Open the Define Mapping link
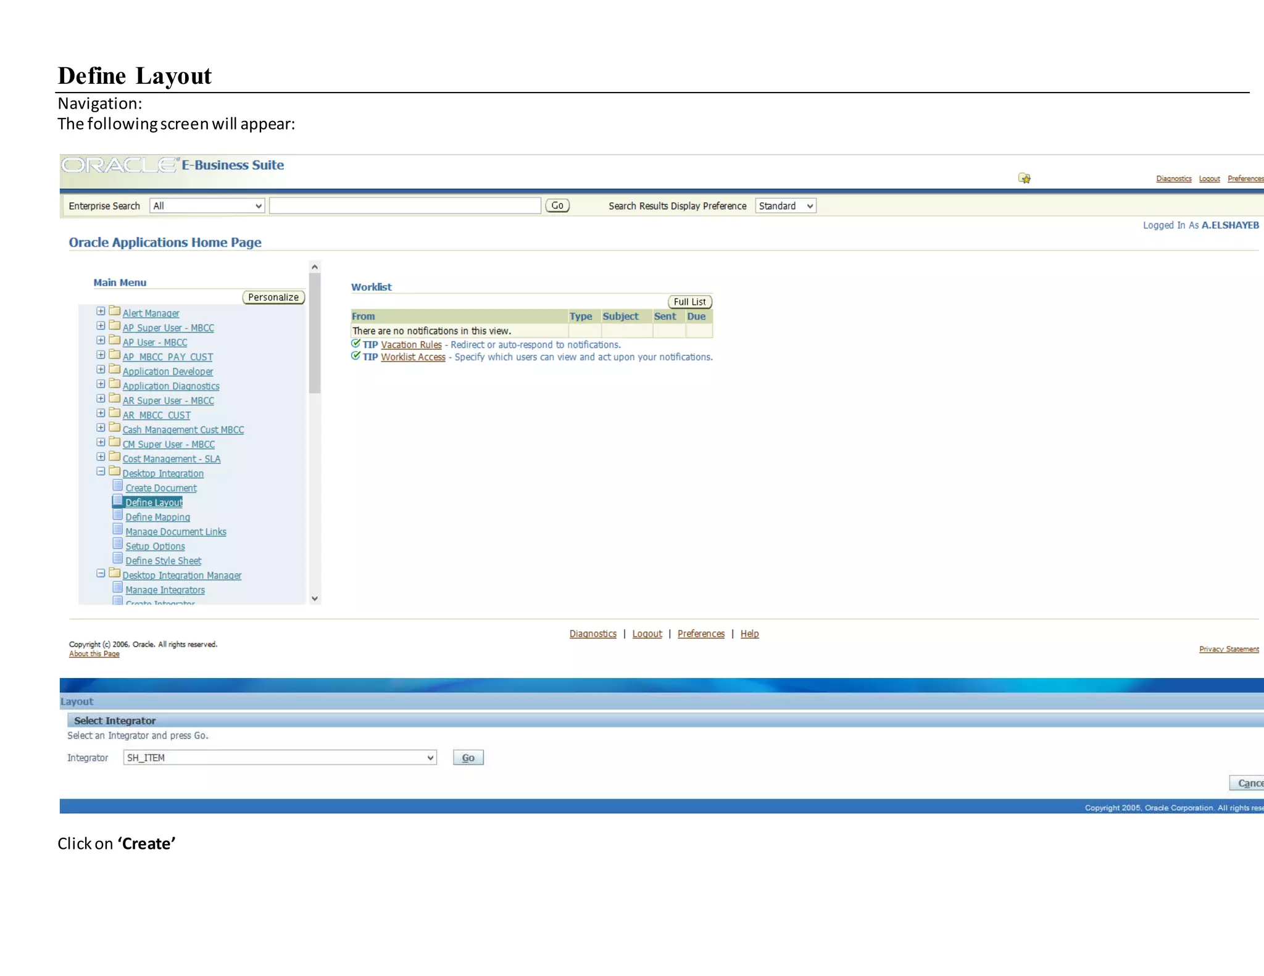Image resolution: width=1264 pixels, height=976 pixels. coord(158,517)
